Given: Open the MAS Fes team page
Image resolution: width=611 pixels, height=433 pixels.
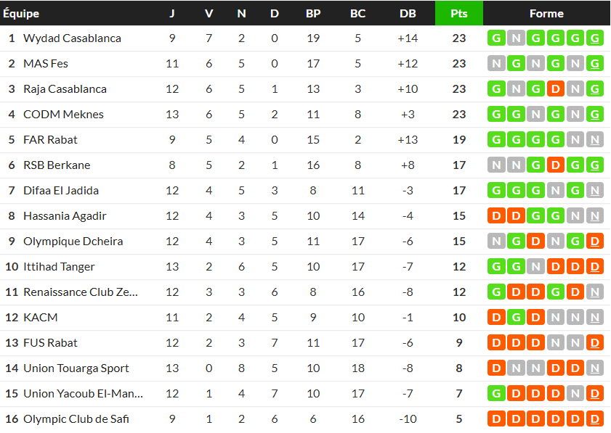Looking at the screenshot, I should 46,64.
